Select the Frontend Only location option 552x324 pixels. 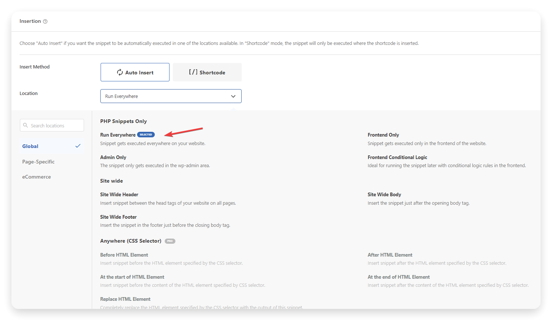click(383, 135)
